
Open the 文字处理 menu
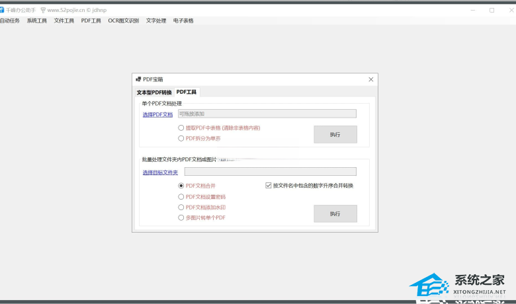pos(156,20)
